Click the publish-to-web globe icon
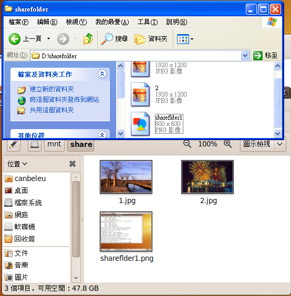The image size is (291, 296). click(22, 100)
